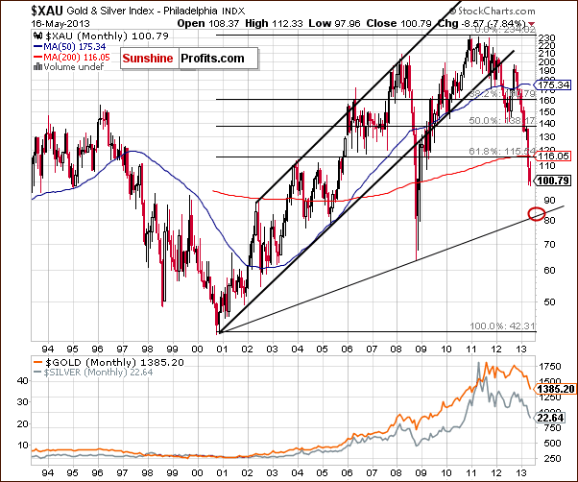Click year 13 on the XAU chart axis
This screenshot has height=482, width=578.
(521, 349)
